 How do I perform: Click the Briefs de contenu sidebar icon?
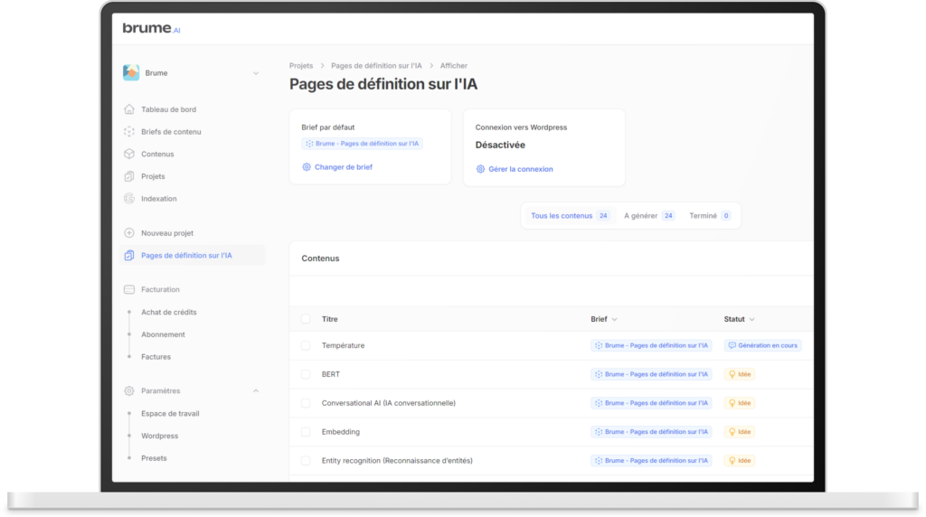click(129, 132)
